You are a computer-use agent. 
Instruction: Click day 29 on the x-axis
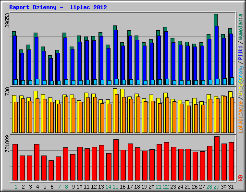pos(216,187)
